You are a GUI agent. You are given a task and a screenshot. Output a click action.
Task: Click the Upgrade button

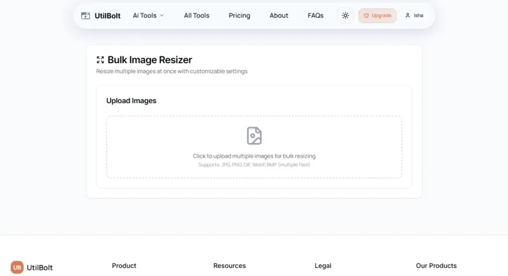click(377, 15)
